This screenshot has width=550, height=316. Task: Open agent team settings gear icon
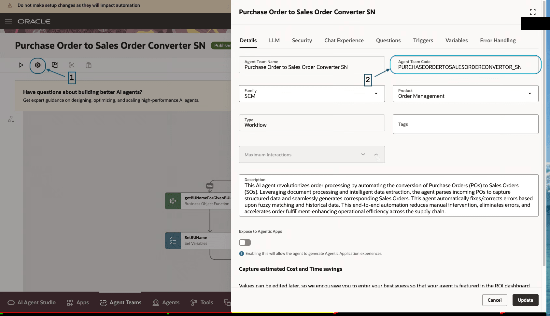38,65
